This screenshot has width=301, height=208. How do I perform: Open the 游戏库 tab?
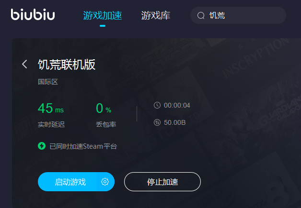[x=156, y=15]
